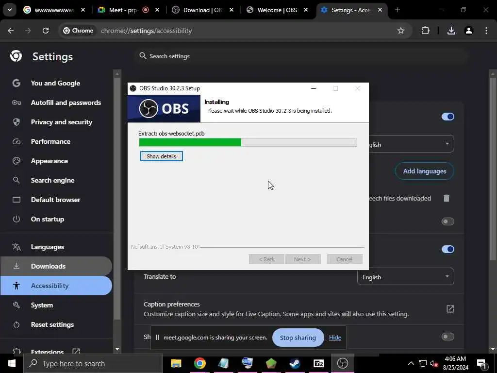The height and width of the screenshot is (373, 497).
Task: Open Caption preferences external link icon
Action: pos(450,308)
